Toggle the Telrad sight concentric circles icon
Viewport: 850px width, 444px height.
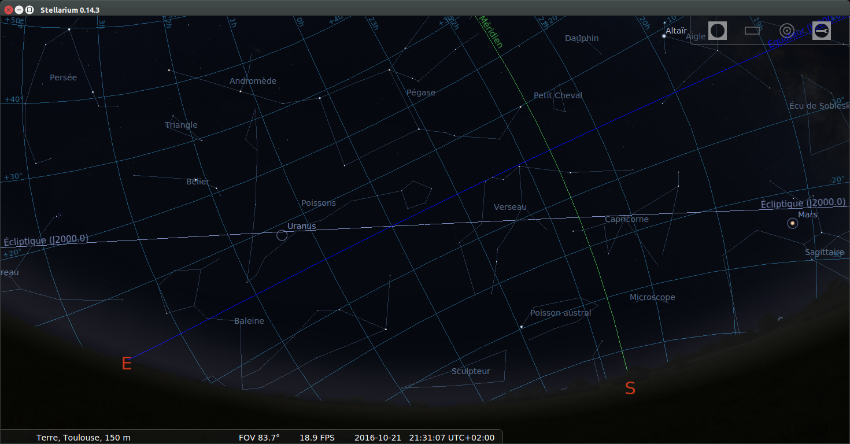pos(786,31)
